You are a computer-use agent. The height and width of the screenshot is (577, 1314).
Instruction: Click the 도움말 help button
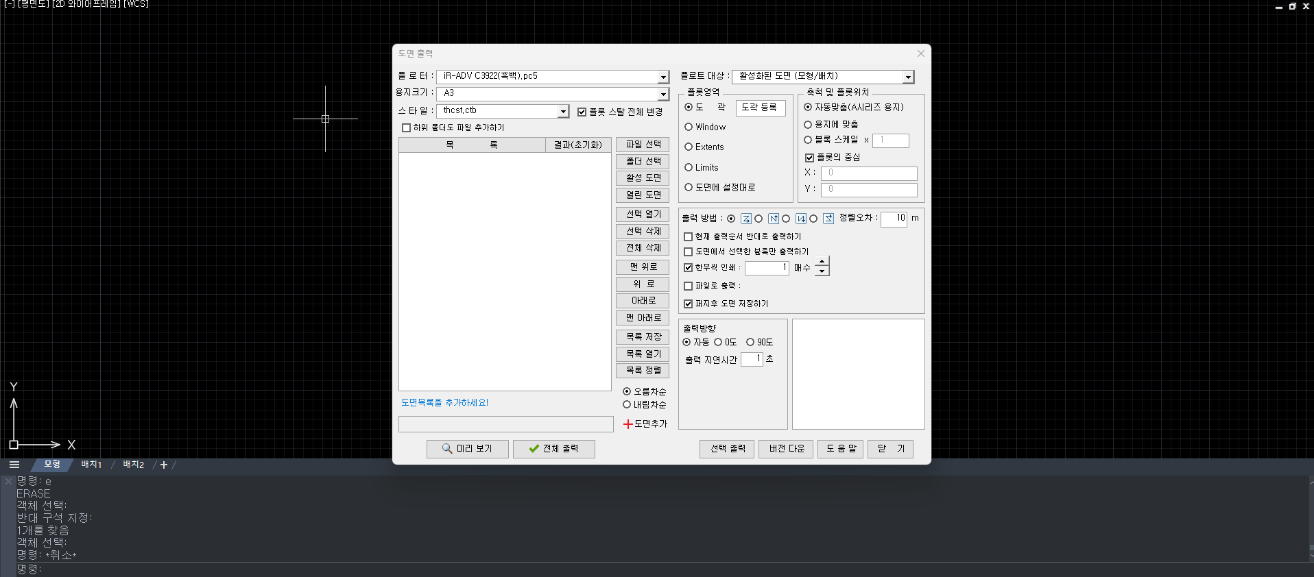click(x=841, y=449)
